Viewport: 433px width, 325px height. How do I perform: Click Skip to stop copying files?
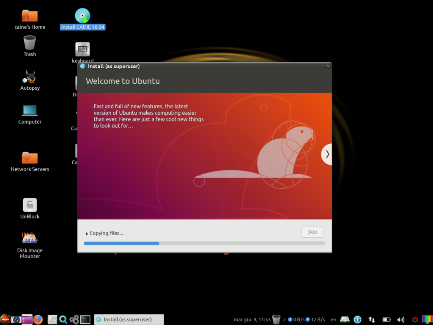pos(312,232)
